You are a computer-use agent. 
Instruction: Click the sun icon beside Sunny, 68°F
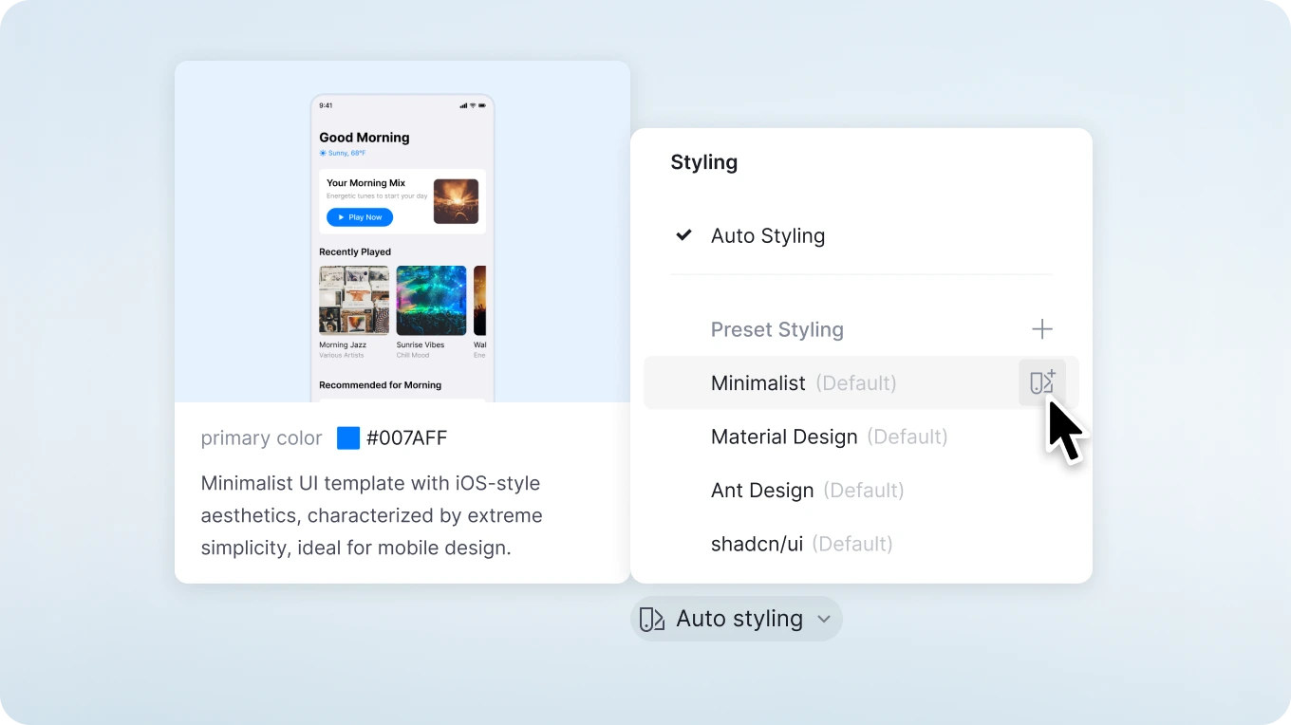(323, 153)
